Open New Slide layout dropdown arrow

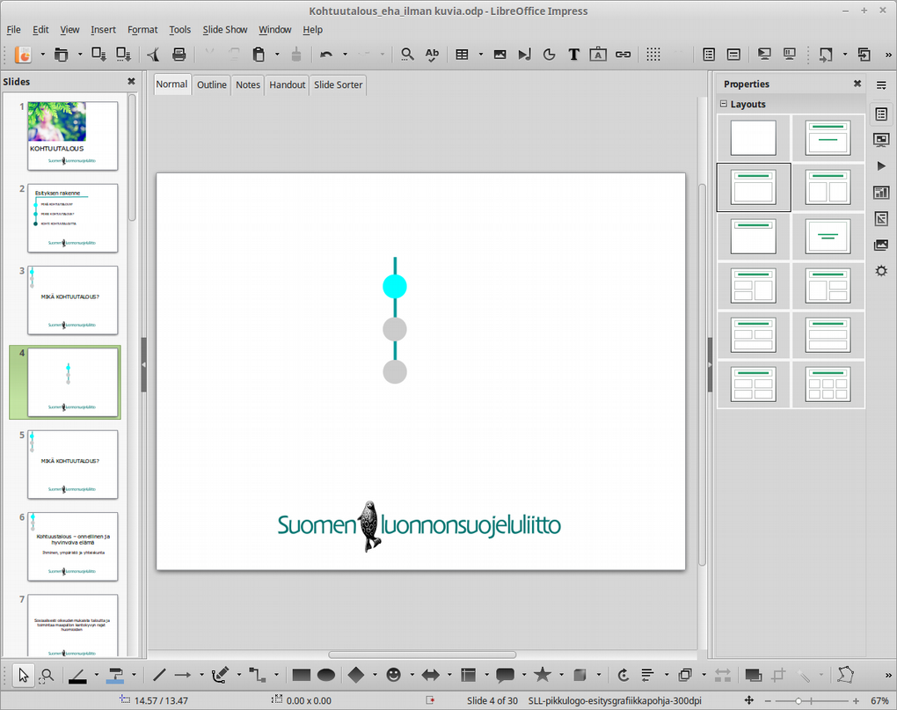click(x=845, y=55)
